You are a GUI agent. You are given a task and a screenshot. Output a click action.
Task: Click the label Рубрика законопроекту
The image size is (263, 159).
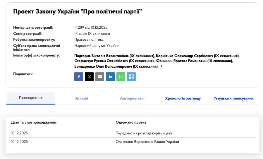coord(34,40)
